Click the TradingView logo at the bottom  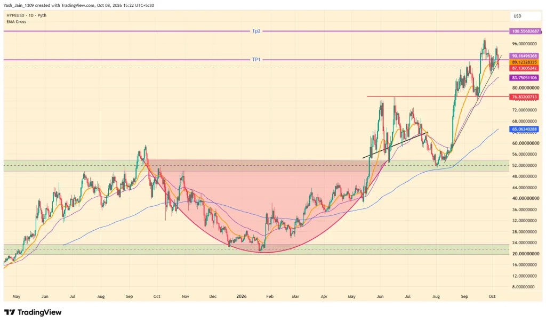click(x=33, y=312)
